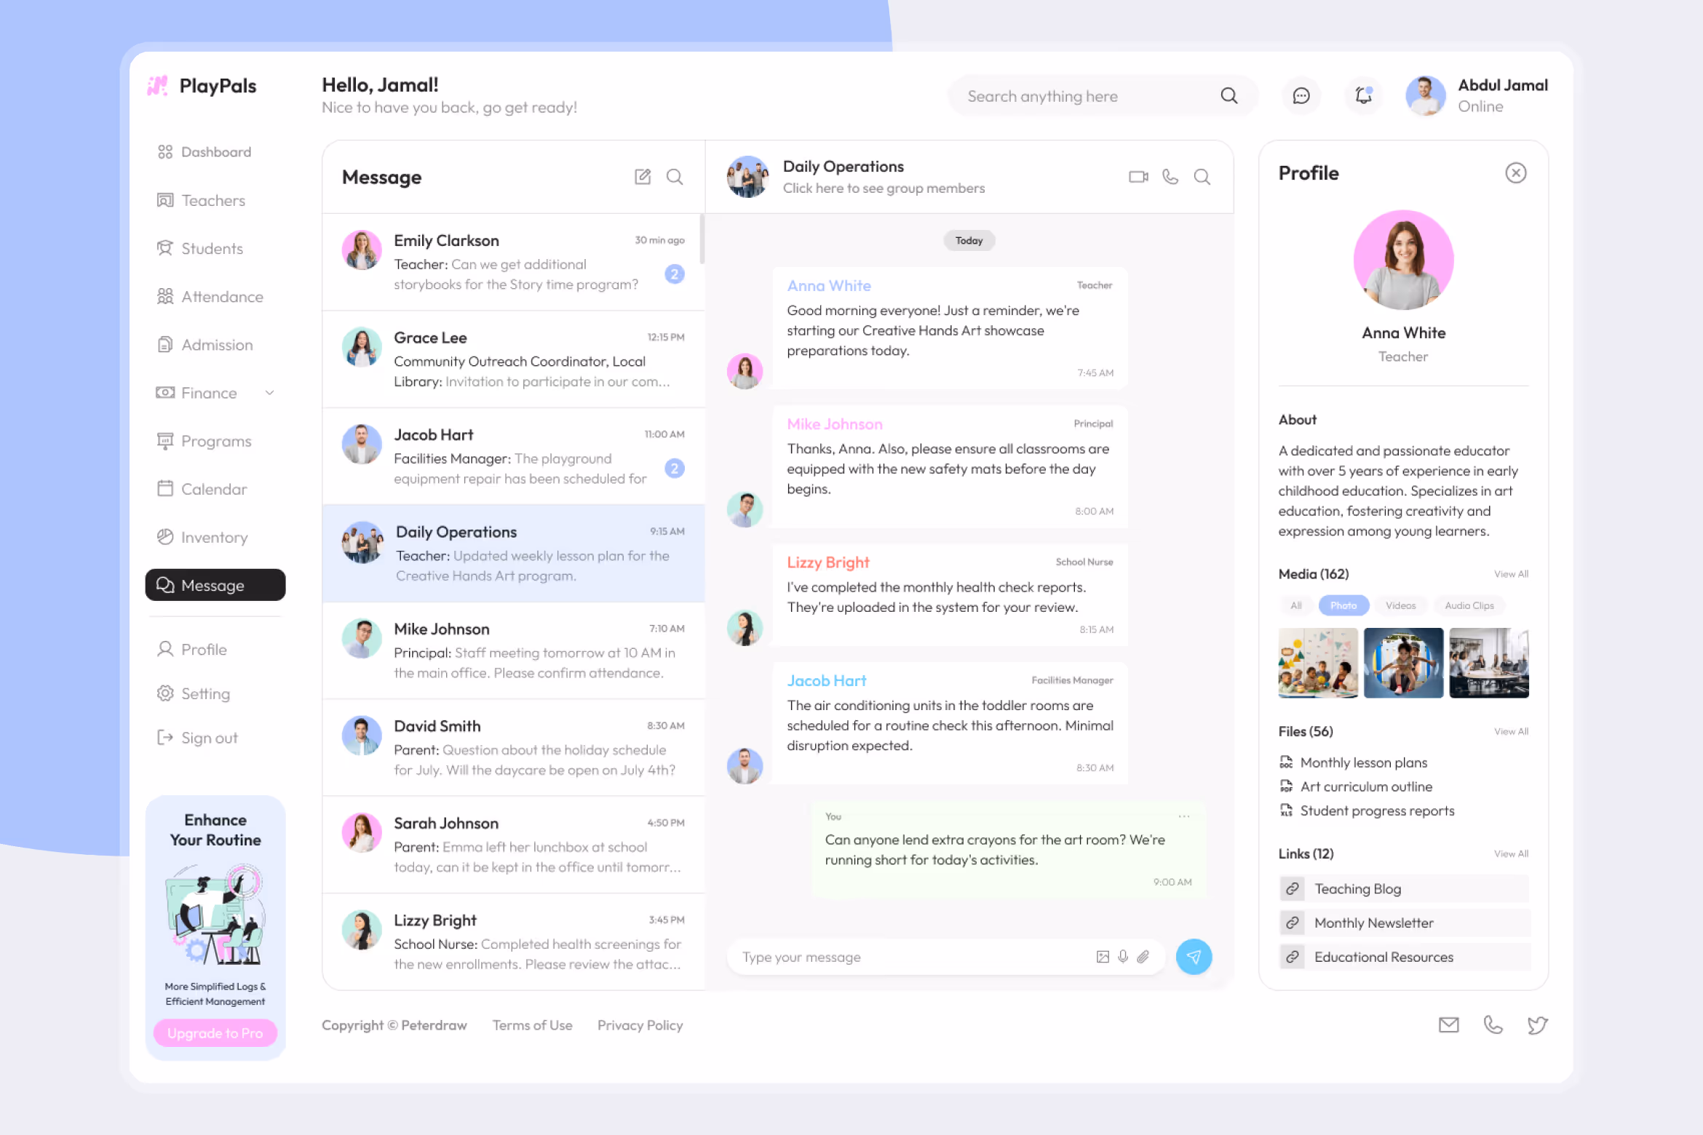Compose a new message with the edit icon
Image resolution: width=1703 pixels, height=1135 pixels.
coord(643,177)
